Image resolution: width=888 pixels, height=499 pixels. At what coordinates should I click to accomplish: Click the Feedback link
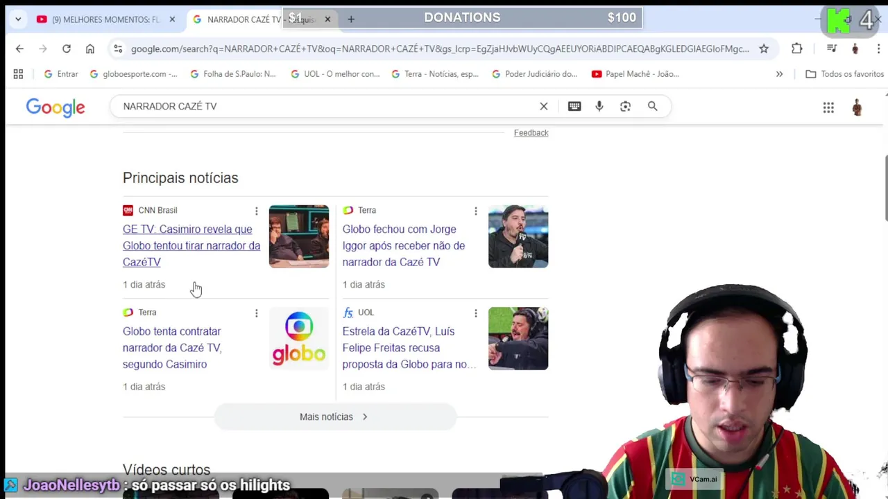[531, 133]
